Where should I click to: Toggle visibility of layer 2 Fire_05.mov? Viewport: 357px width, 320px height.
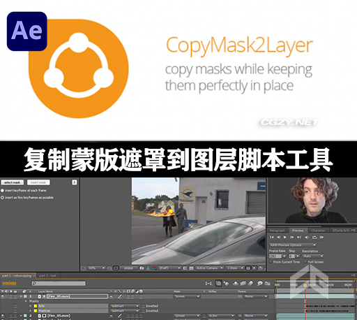click(x=3, y=316)
